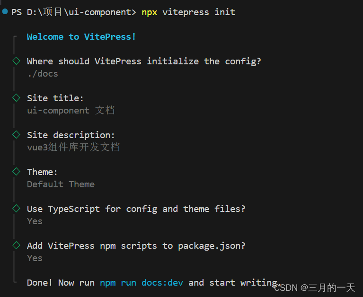The height and width of the screenshot is (297, 363).
Task: Click 'Use TypeScript for config and theme files?'
Action: click(x=136, y=209)
